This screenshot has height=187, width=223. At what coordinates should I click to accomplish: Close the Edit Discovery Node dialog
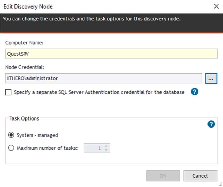[x=216, y=6]
